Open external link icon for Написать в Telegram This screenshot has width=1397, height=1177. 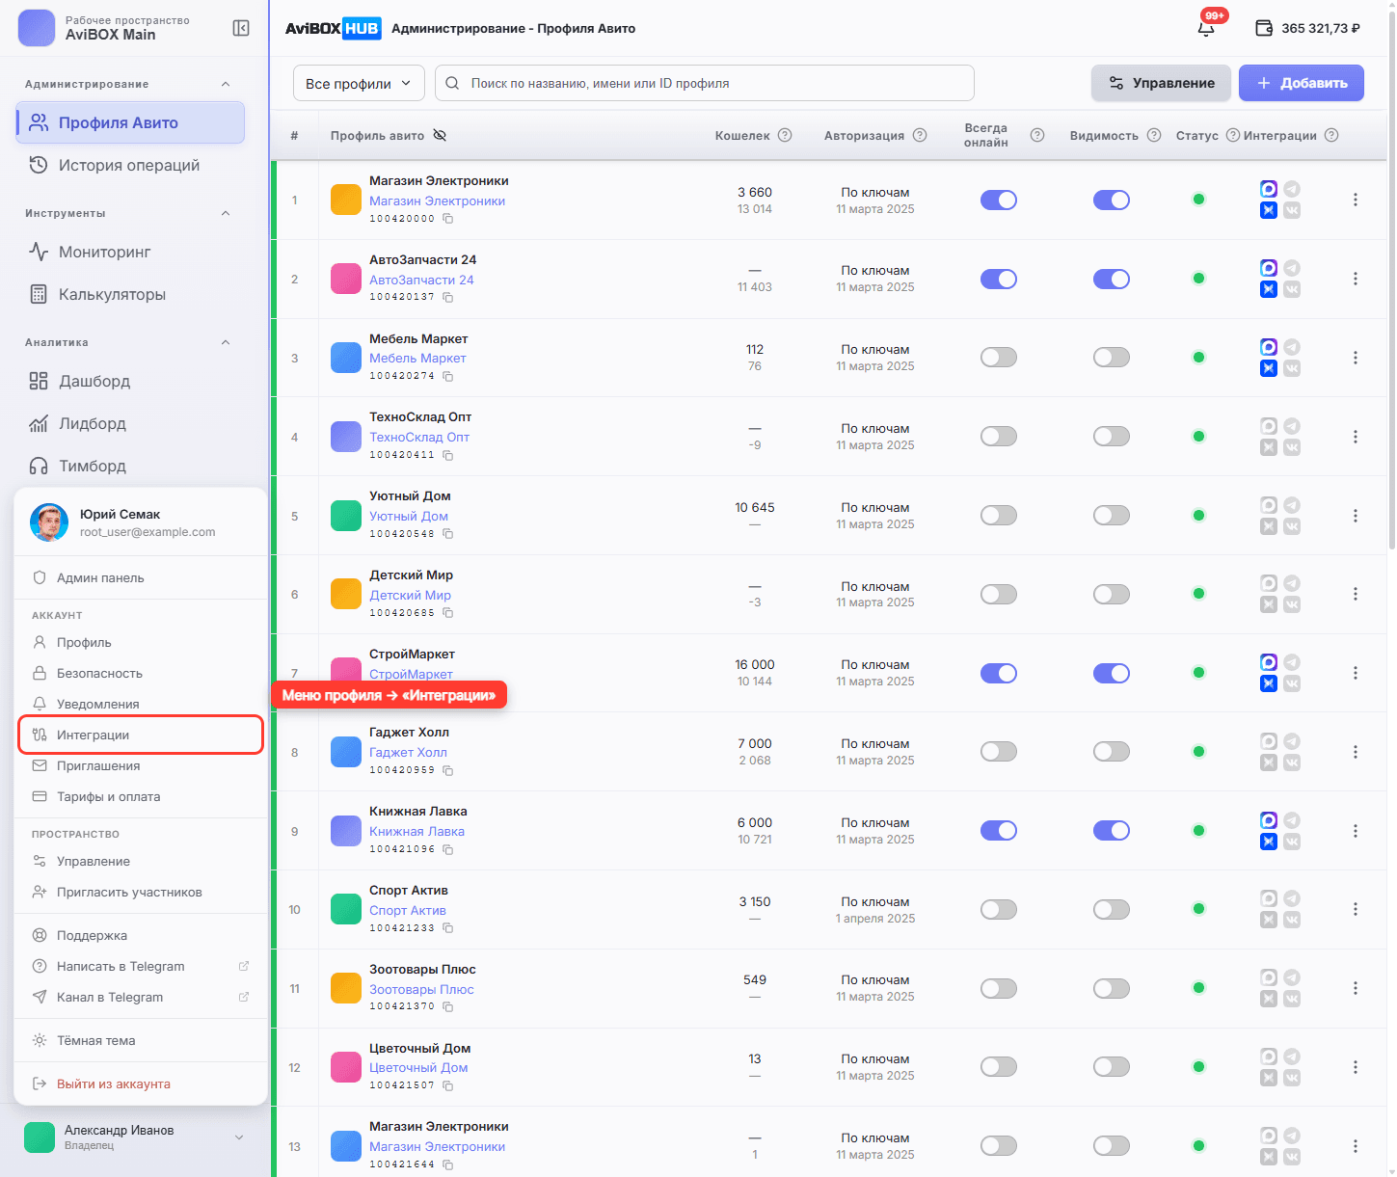244,966
